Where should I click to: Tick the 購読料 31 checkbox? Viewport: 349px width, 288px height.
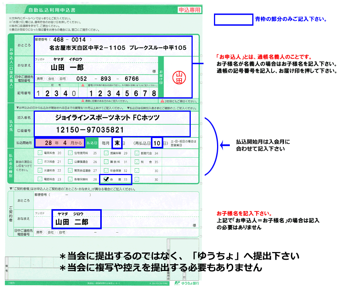(106, 162)
